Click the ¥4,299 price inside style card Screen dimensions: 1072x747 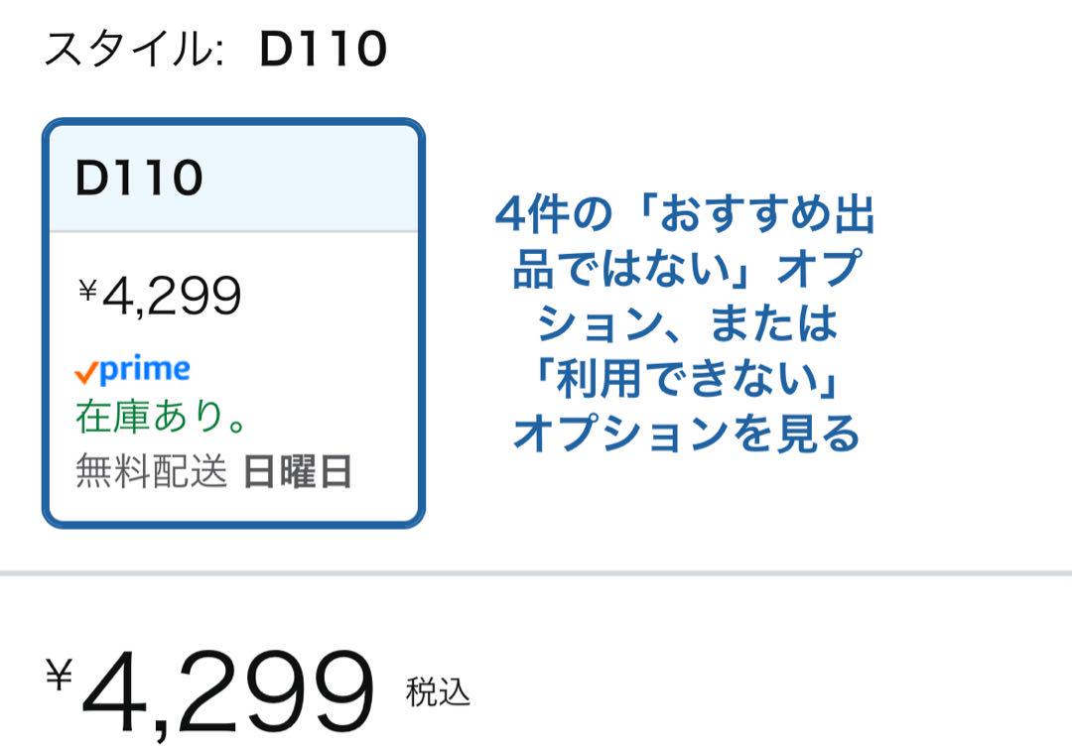pos(159,296)
